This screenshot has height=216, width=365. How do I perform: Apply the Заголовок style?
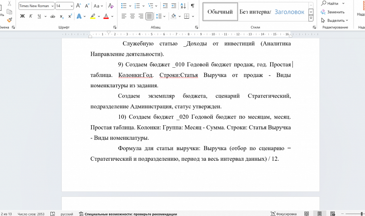point(289,12)
